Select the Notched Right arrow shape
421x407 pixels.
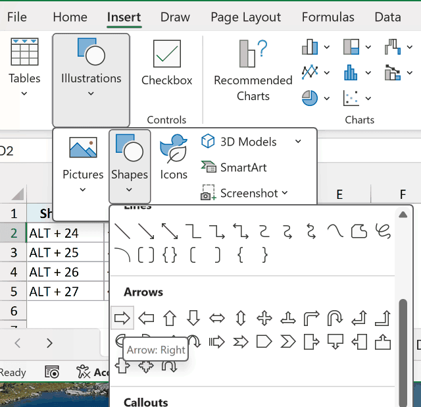(x=241, y=342)
